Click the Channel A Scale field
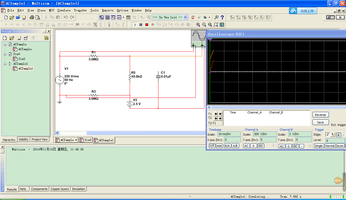The width and height of the screenshot is (346, 200). pyautogui.click(x=265, y=134)
